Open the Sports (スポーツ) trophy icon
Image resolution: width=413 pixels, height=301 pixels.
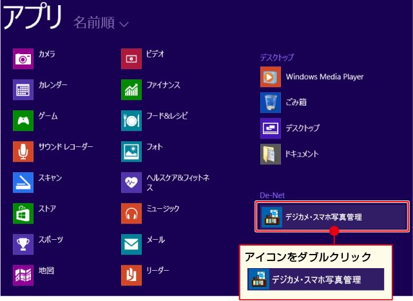[23, 244]
